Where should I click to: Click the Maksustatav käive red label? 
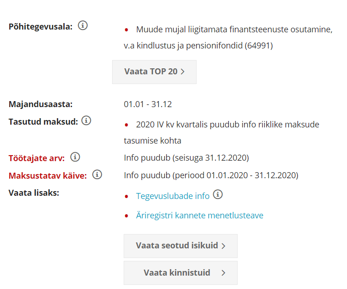[x=48, y=175]
